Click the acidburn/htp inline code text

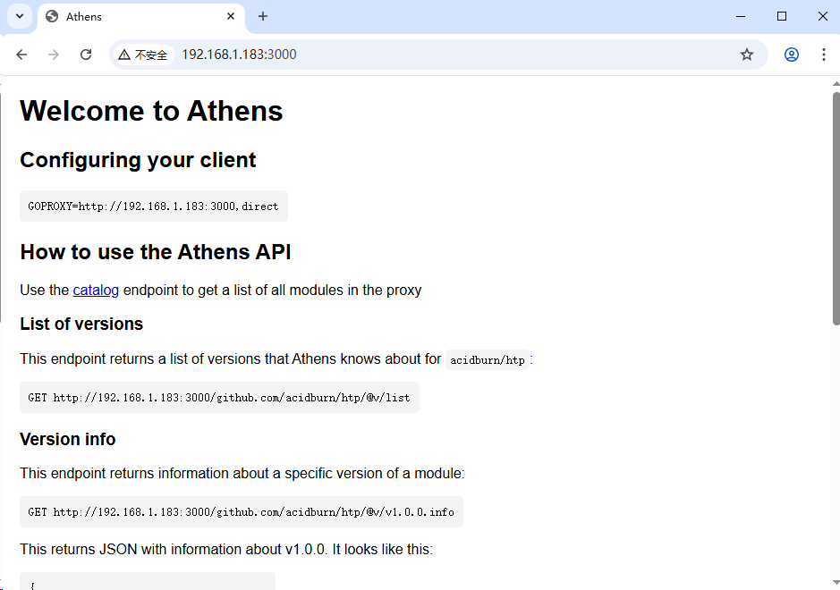pos(488,360)
